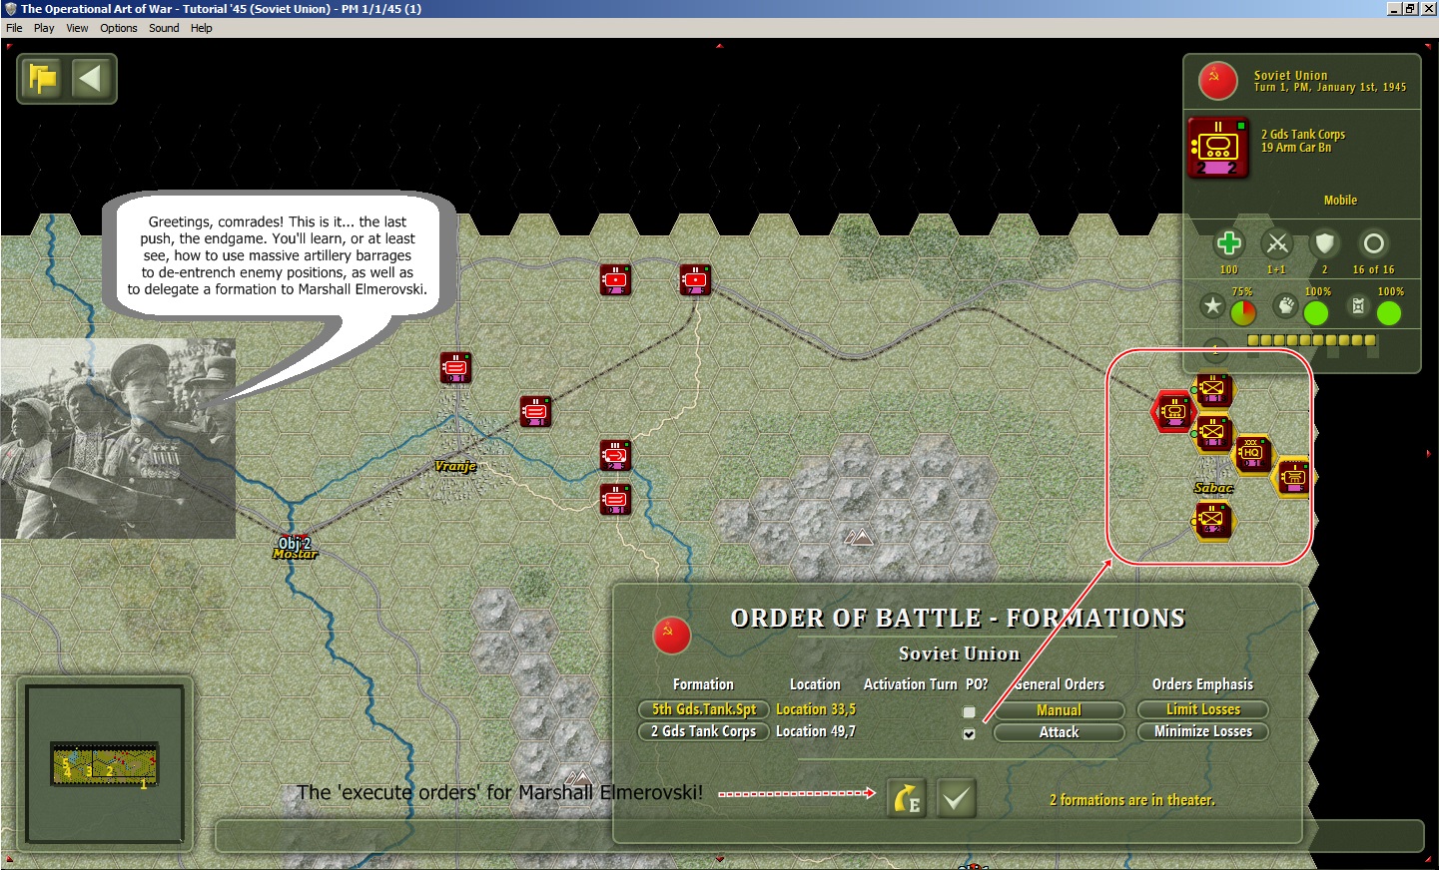Screen dimensions: 1439x870
Task: Click the ring movement points icon
Action: (x=1374, y=243)
